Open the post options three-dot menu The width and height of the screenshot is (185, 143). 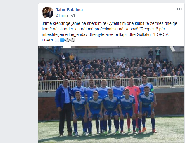click(179, 9)
